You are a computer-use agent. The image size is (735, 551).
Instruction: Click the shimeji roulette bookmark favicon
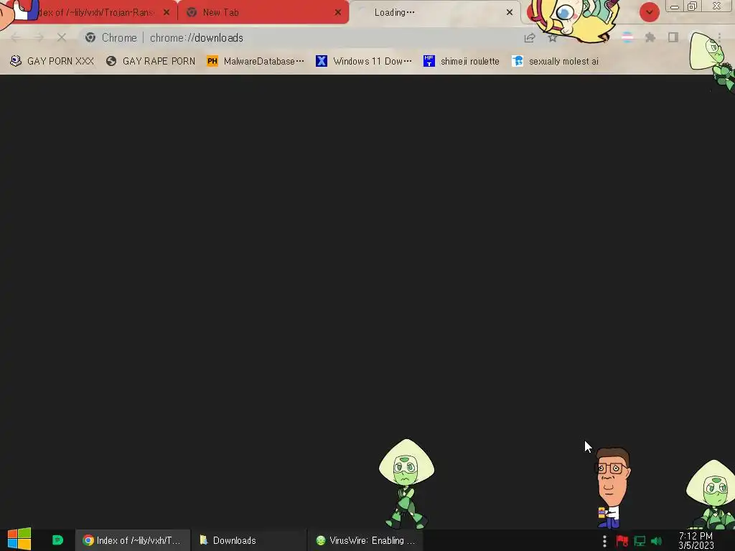429,61
